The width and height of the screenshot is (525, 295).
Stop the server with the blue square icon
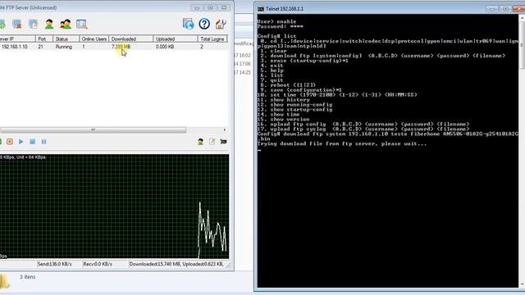33,142
